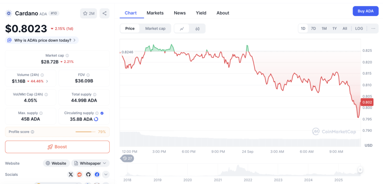Show Volume (24h) info icon
Image resolution: width=383 pixels, height=184 pixels.
click(42, 75)
